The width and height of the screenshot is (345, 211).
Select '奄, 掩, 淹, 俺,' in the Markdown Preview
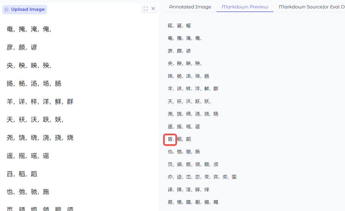[185, 38]
